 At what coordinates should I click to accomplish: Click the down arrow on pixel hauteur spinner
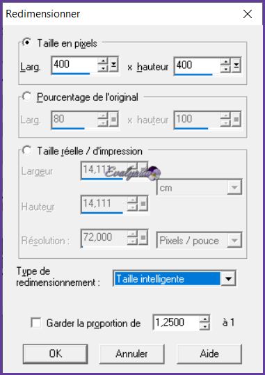click(x=225, y=69)
